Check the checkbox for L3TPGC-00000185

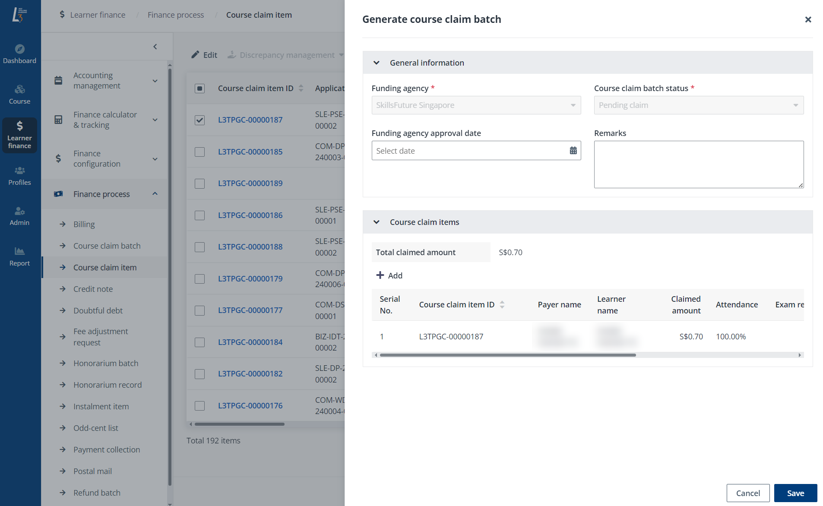(x=199, y=152)
